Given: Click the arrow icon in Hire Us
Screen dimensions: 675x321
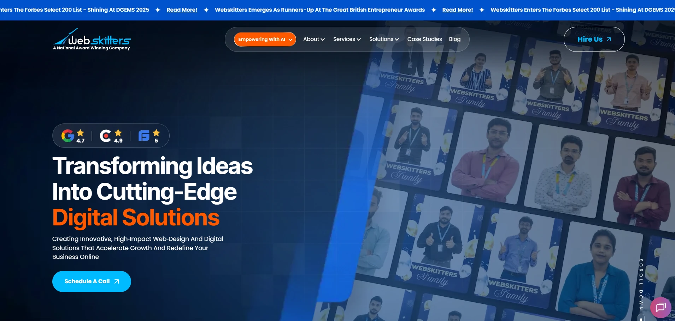Looking at the screenshot, I should tap(609, 40).
